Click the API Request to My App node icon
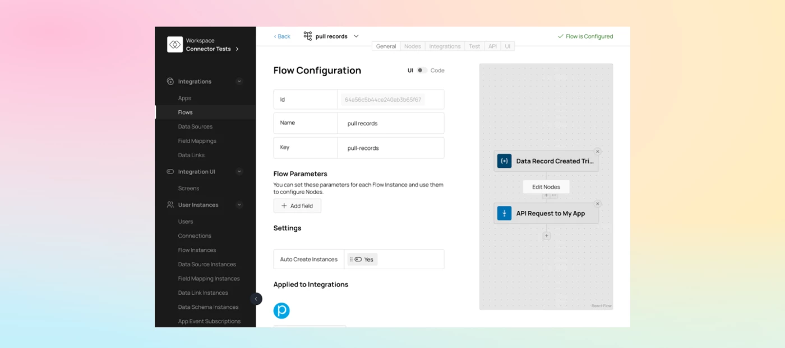This screenshot has height=348, width=785. (504, 213)
